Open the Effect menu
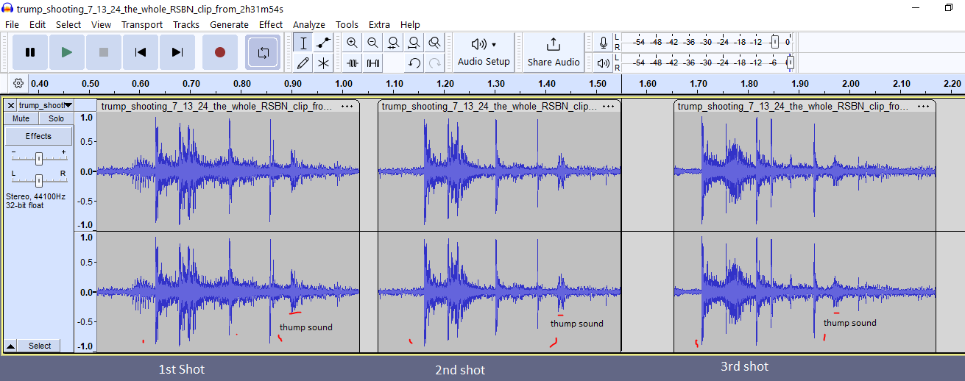 click(x=271, y=24)
